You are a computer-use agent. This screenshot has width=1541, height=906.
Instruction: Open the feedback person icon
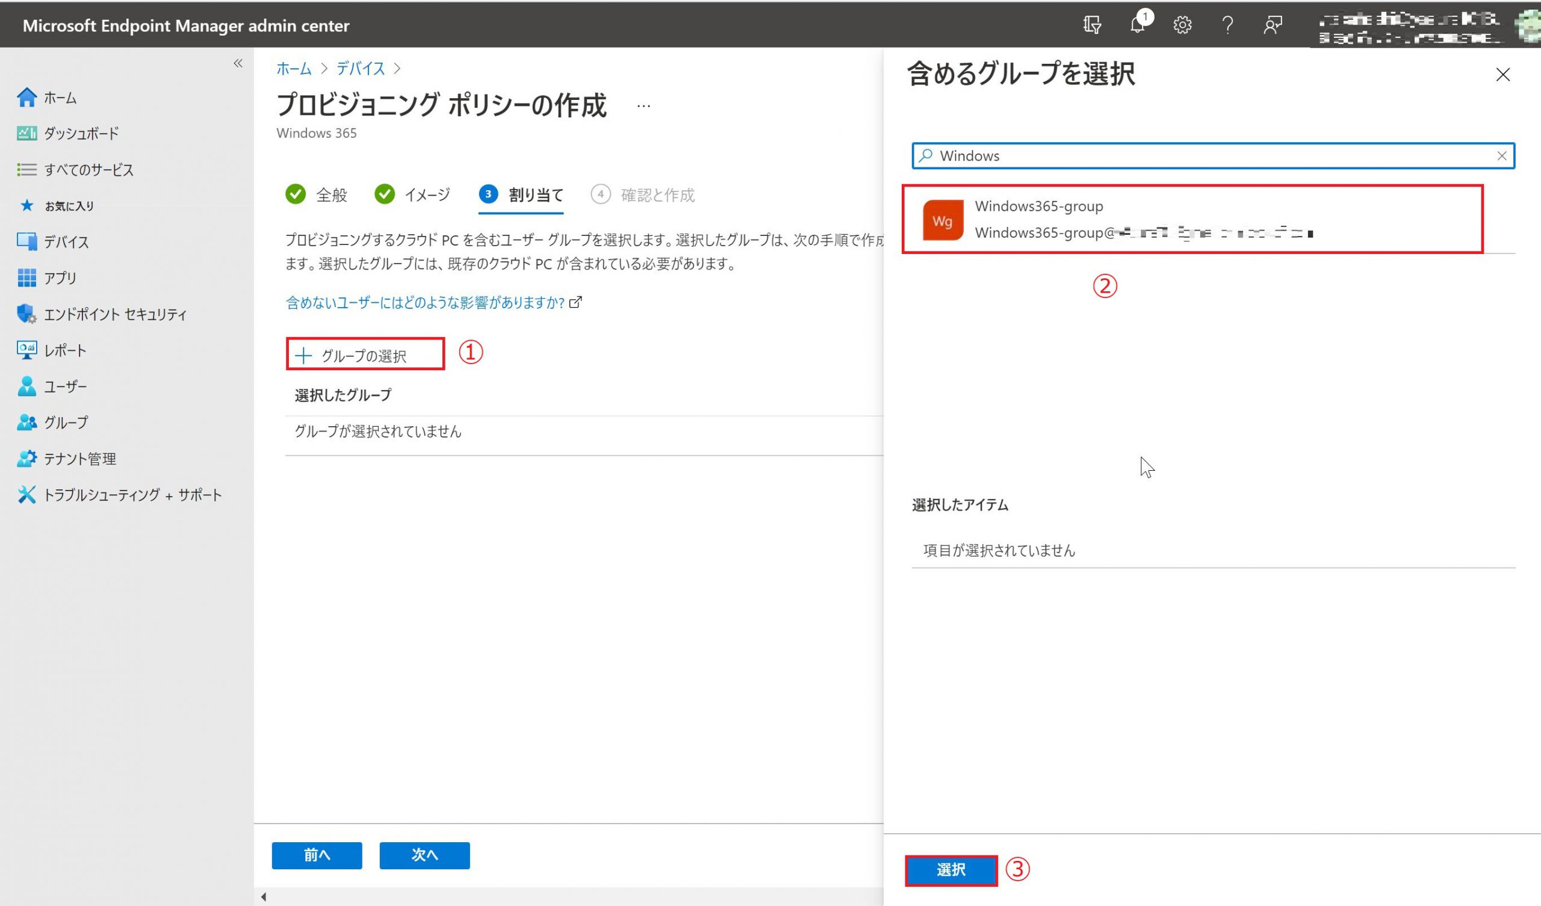pos(1272,25)
